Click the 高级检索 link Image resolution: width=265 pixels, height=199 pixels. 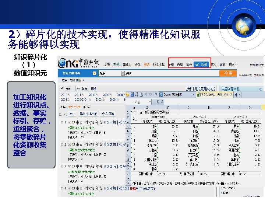pyautogui.click(x=259, y=75)
